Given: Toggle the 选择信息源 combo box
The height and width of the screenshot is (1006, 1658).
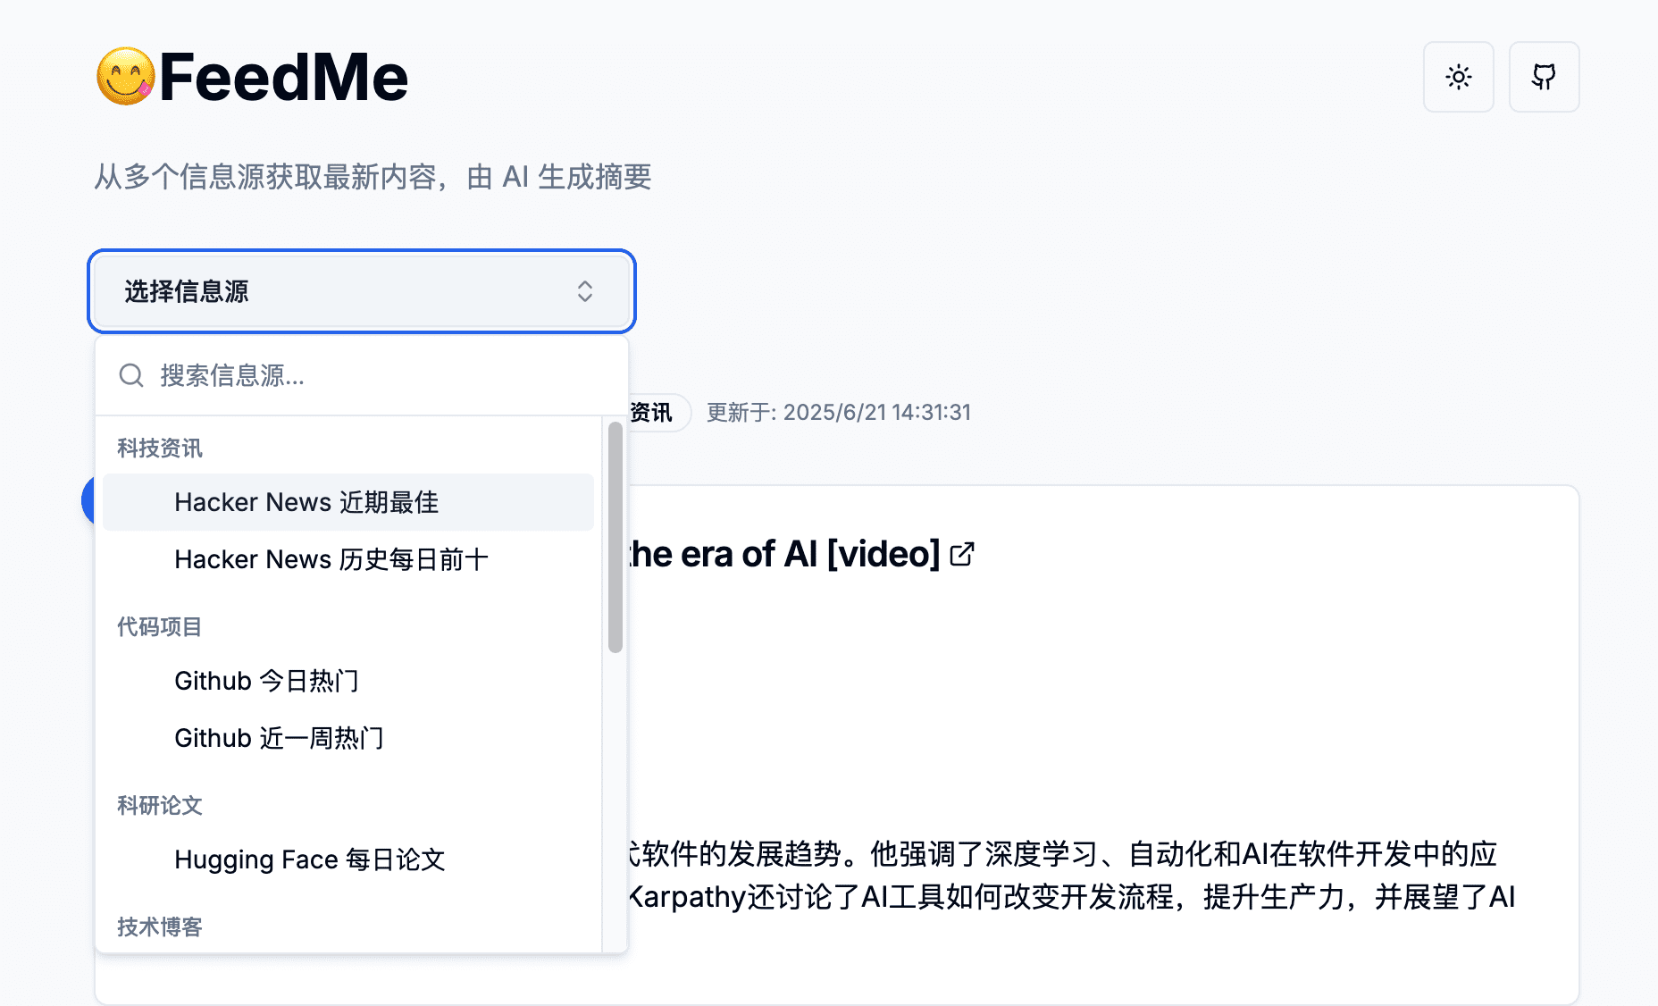Looking at the screenshot, I should (362, 291).
